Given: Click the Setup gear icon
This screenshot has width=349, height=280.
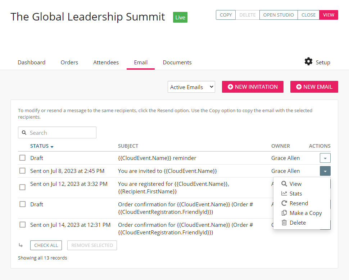Looking at the screenshot, I should (308, 61).
